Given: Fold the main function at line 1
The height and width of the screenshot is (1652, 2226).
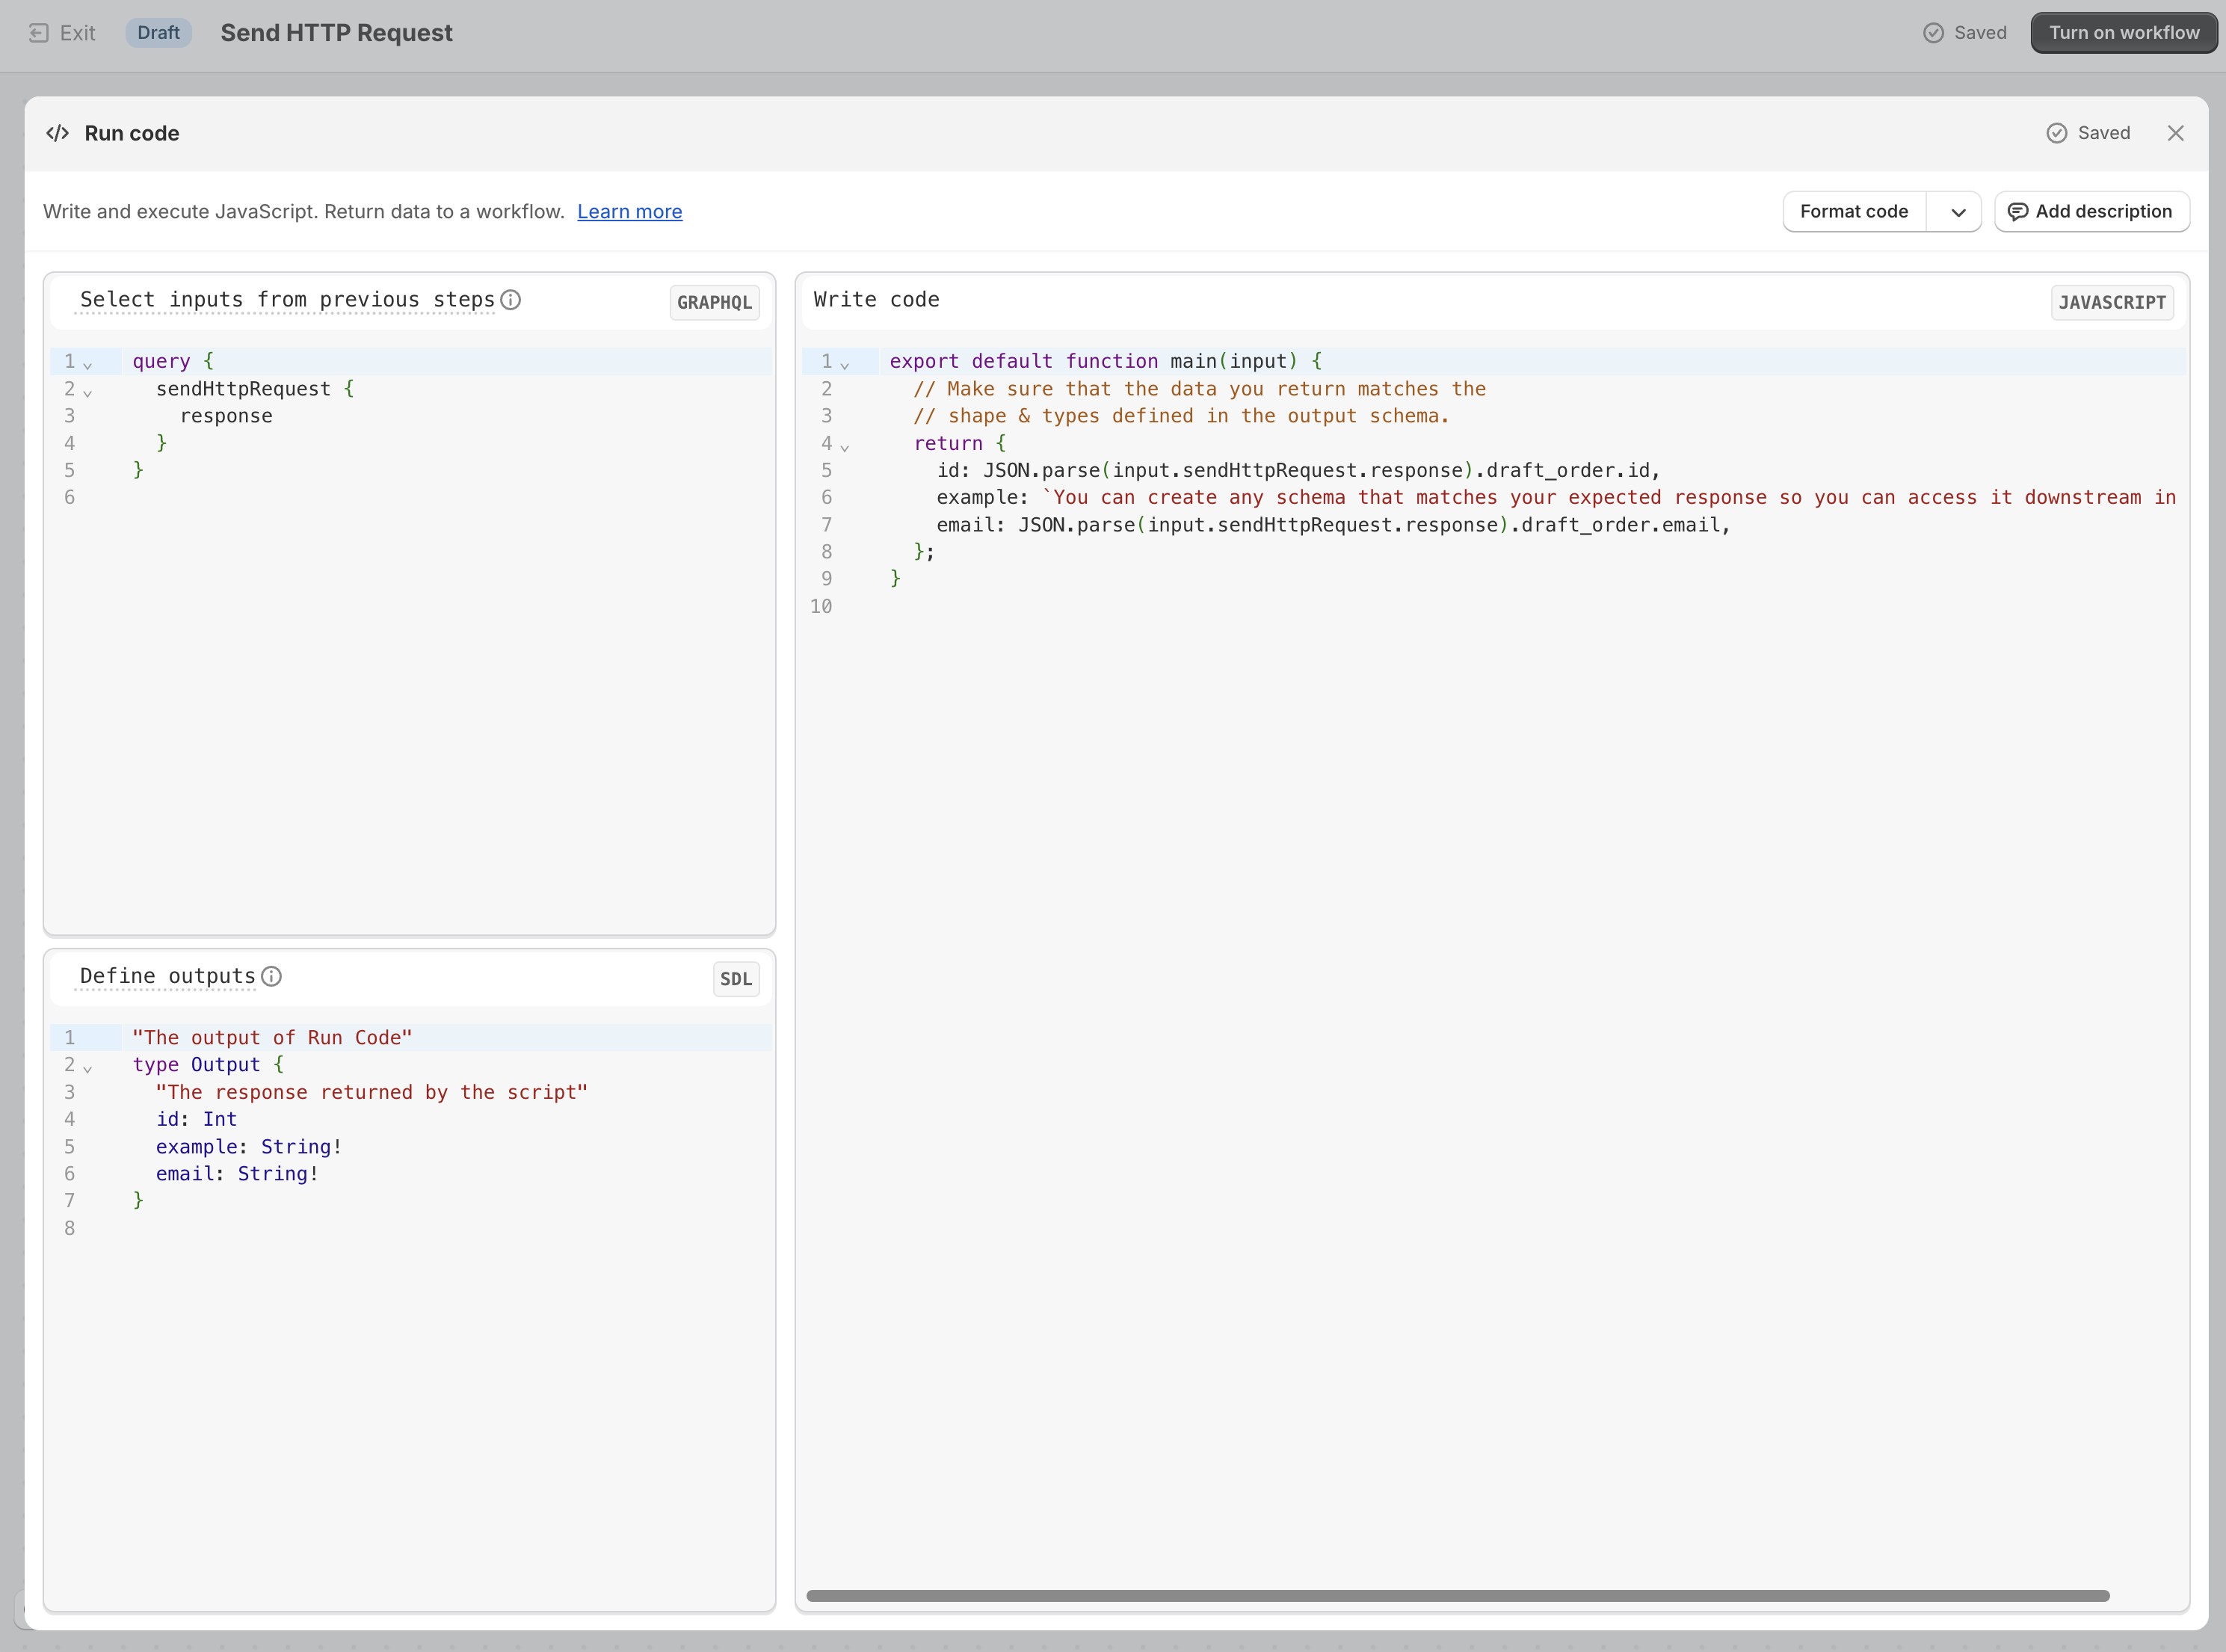Looking at the screenshot, I should click(845, 365).
